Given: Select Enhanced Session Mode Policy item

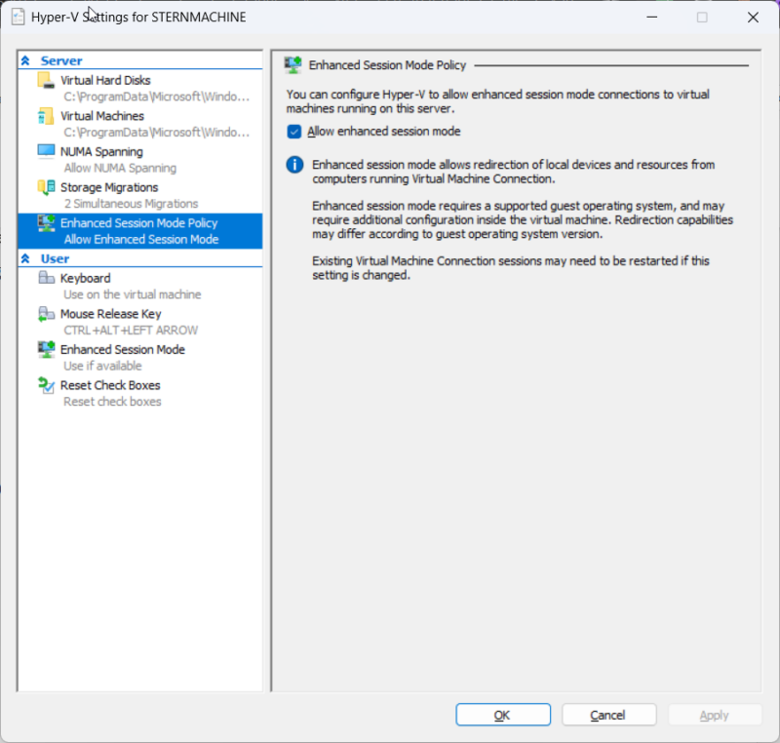Looking at the screenshot, I should 139,231.
